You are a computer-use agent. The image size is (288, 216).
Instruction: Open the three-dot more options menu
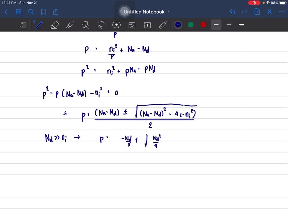pos(282,12)
